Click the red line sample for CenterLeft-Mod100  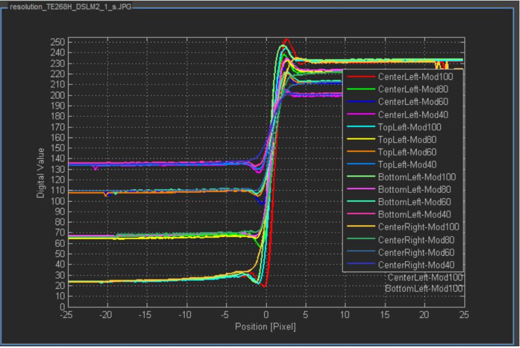[x=360, y=77]
